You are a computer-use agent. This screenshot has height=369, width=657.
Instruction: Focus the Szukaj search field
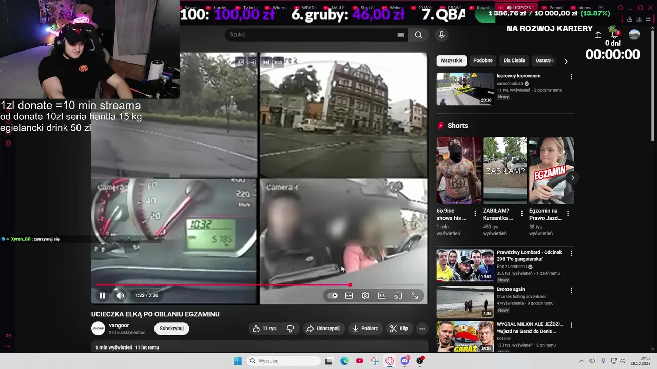(x=310, y=35)
